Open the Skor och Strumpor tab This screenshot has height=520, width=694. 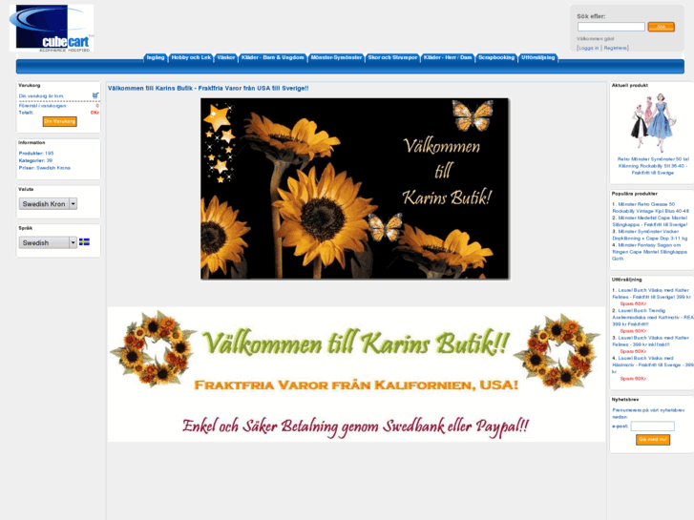[x=392, y=57]
